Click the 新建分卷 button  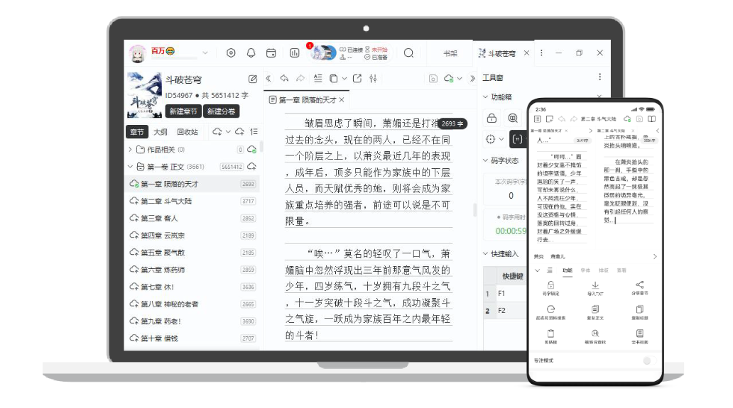pos(221,111)
